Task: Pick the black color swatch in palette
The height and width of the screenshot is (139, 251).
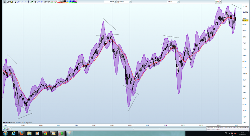Action: point(65,1)
